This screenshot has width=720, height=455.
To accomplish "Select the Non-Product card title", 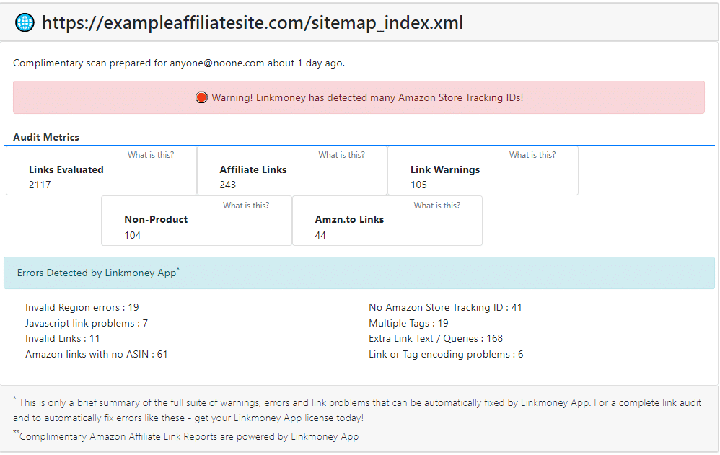I will 156,219.
